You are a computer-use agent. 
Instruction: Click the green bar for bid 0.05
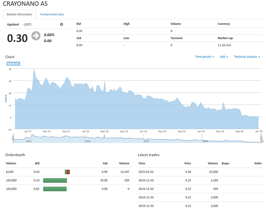(55, 189)
